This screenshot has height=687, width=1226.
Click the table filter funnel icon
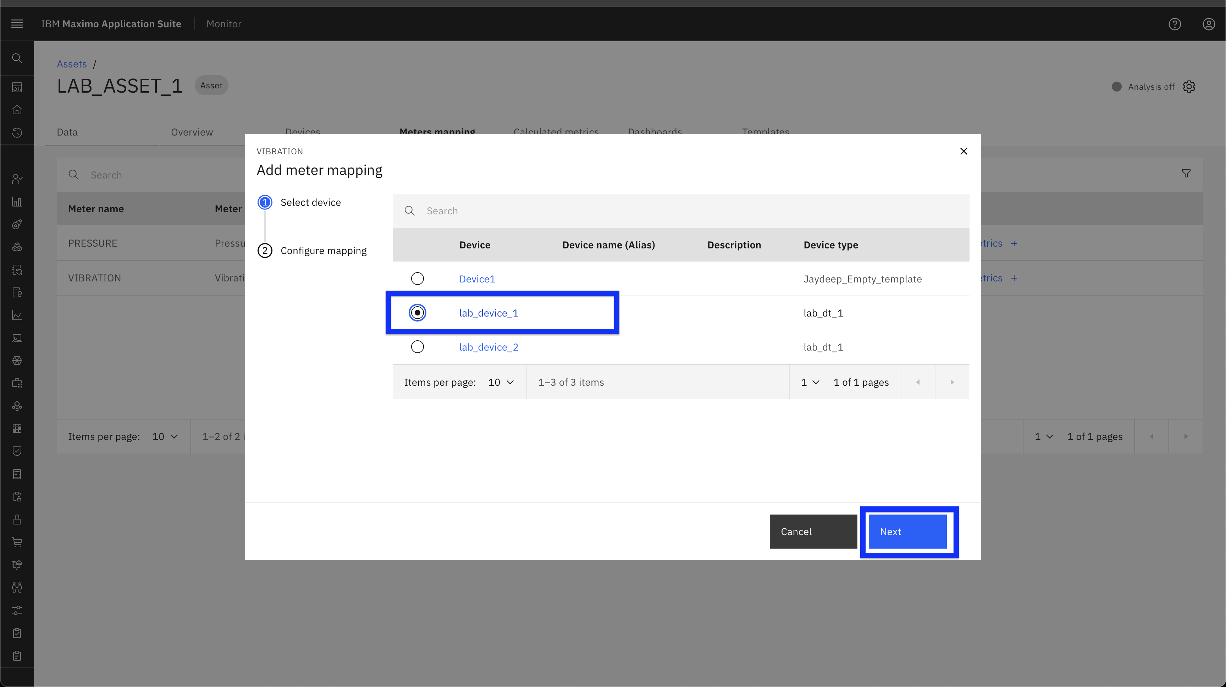click(1186, 174)
